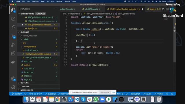Click the Open Changes compare icon in editor toolbar
185x104 pixels.
pos(163,9)
